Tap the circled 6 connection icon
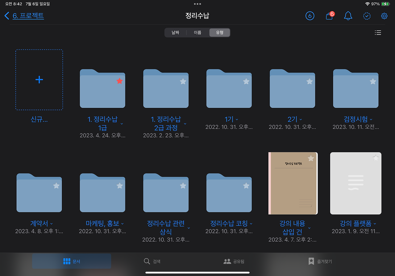 pyautogui.click(x=310, y=16)
